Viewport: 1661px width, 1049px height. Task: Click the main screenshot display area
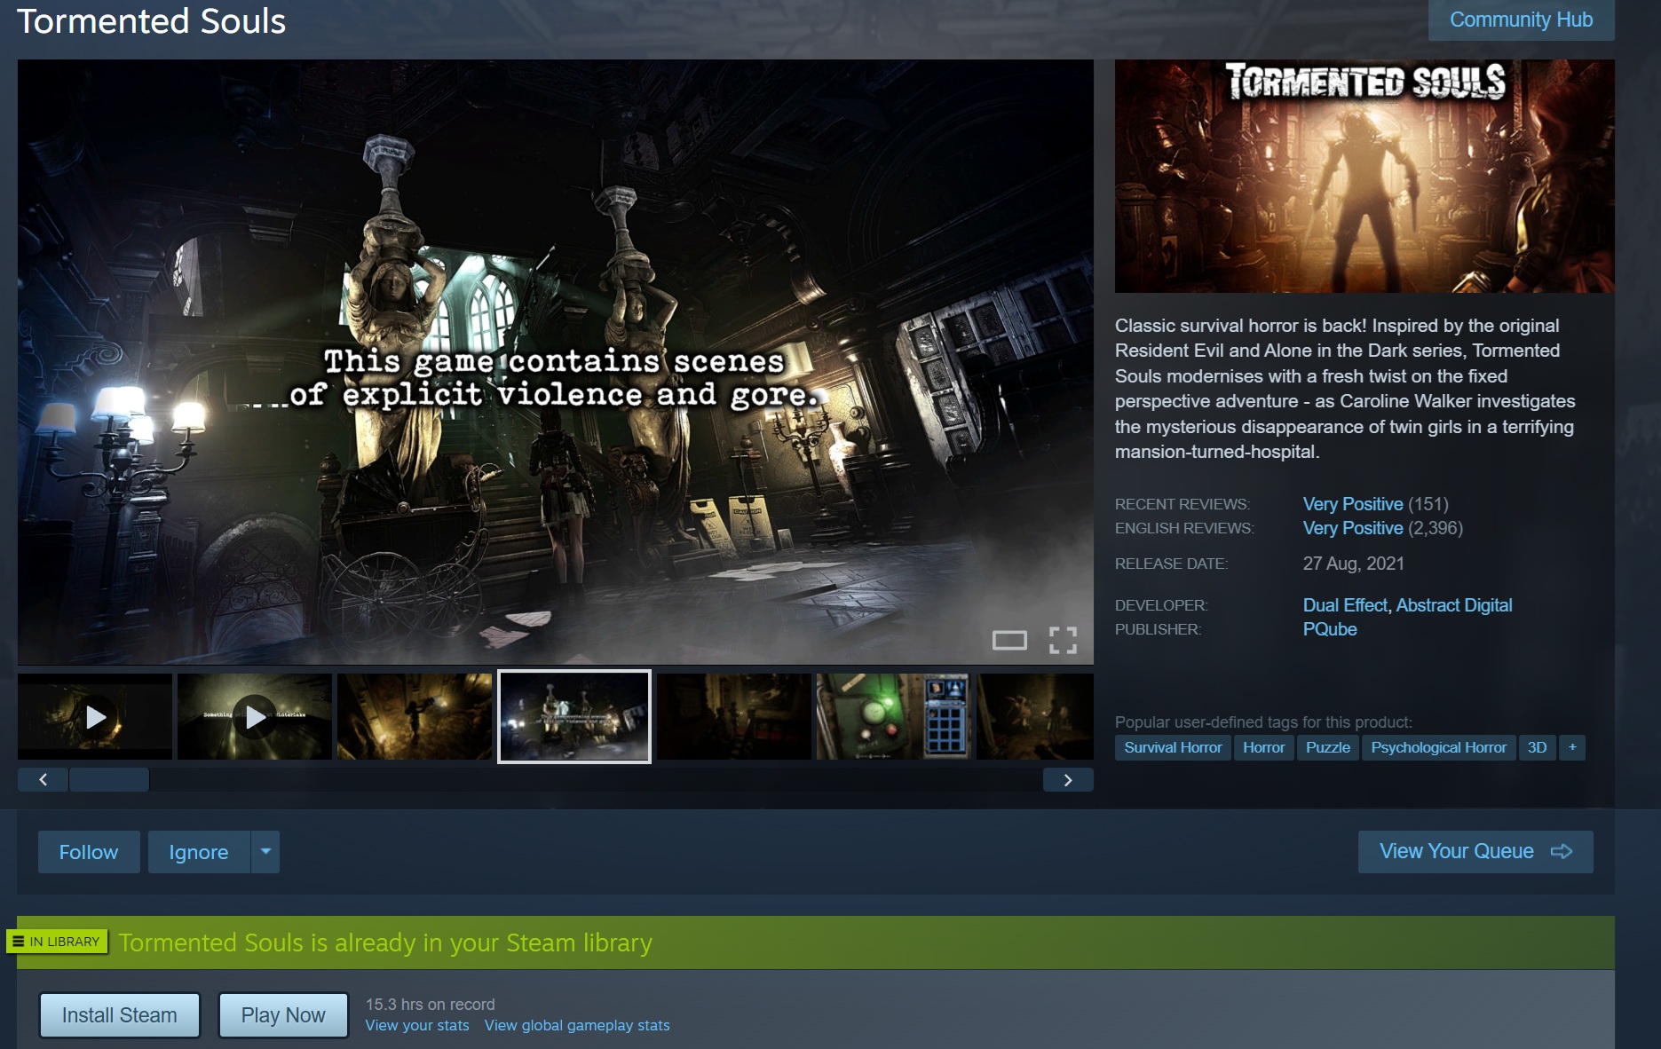point(556,362)
